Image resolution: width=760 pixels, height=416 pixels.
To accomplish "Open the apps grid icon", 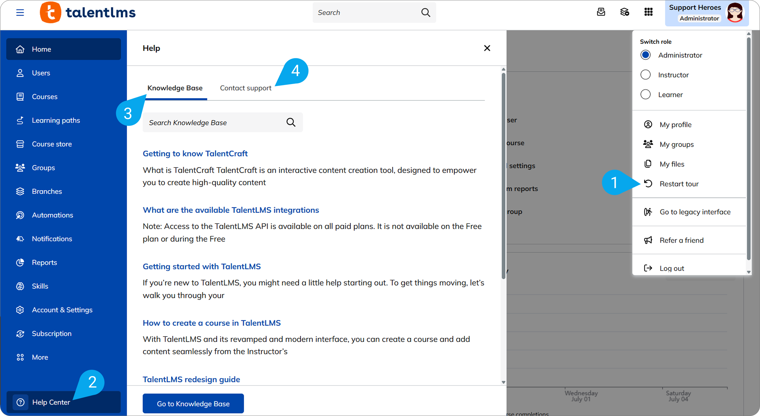I will click(x=648, y=12).
